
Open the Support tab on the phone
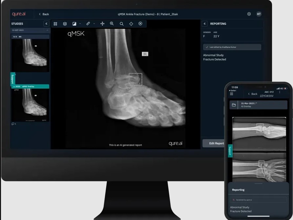click(230, 150)
